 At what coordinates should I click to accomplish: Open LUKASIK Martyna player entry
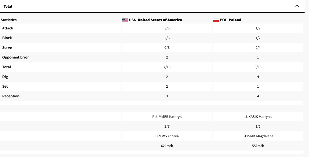[258, 117]
